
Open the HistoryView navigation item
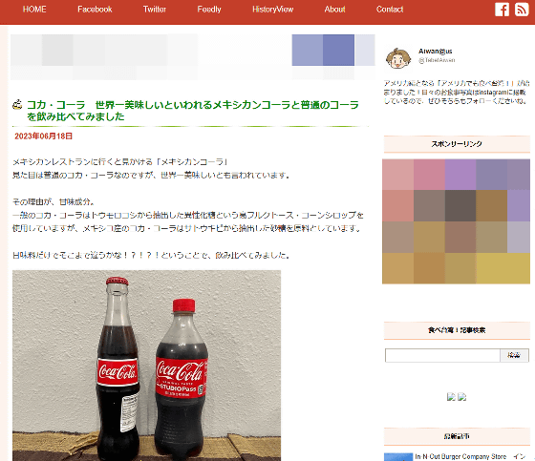tap(273, 10)
